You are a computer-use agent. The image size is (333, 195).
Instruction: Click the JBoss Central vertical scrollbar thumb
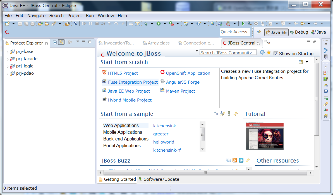pos(317,99)
